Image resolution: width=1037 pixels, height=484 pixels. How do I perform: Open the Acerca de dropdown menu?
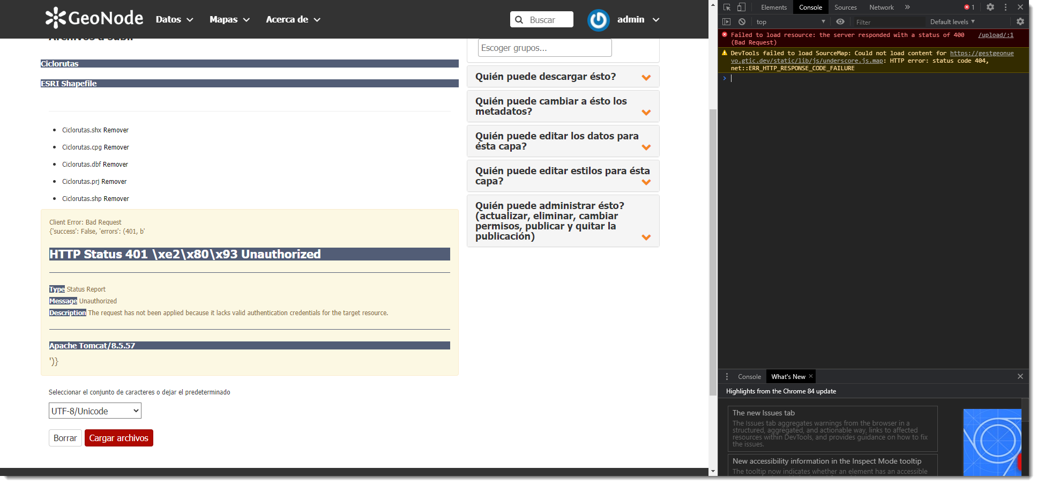click(x=293, y=19)
